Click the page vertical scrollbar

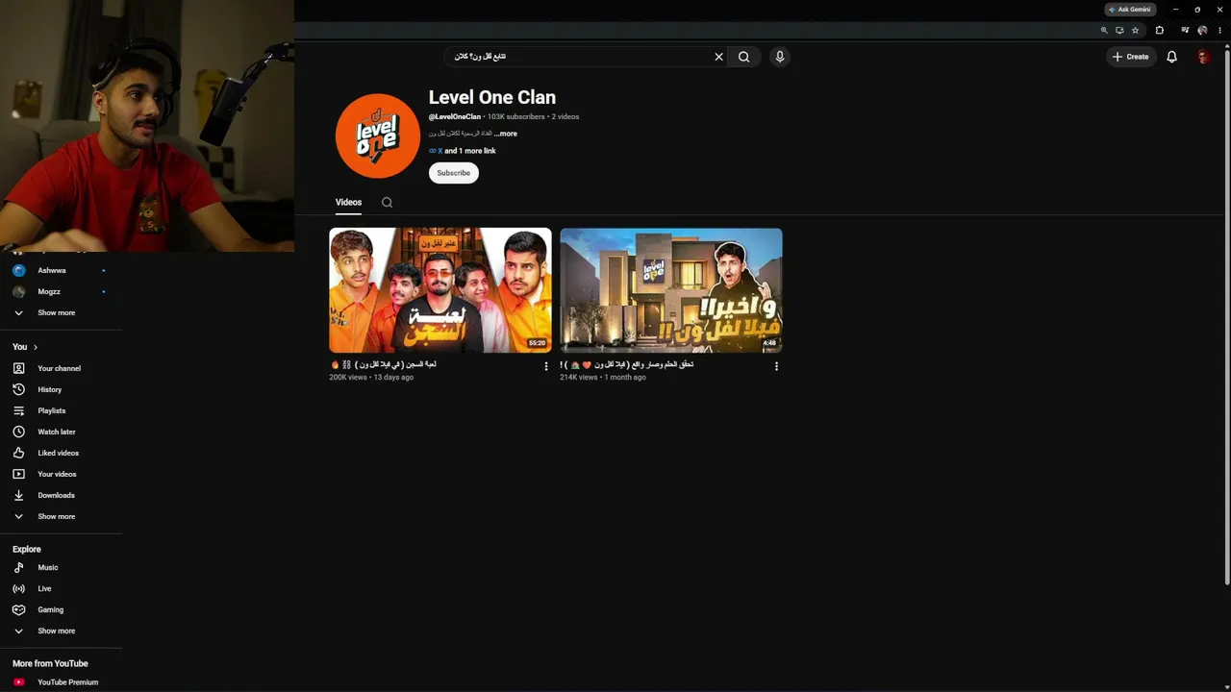pos(1226,317)
